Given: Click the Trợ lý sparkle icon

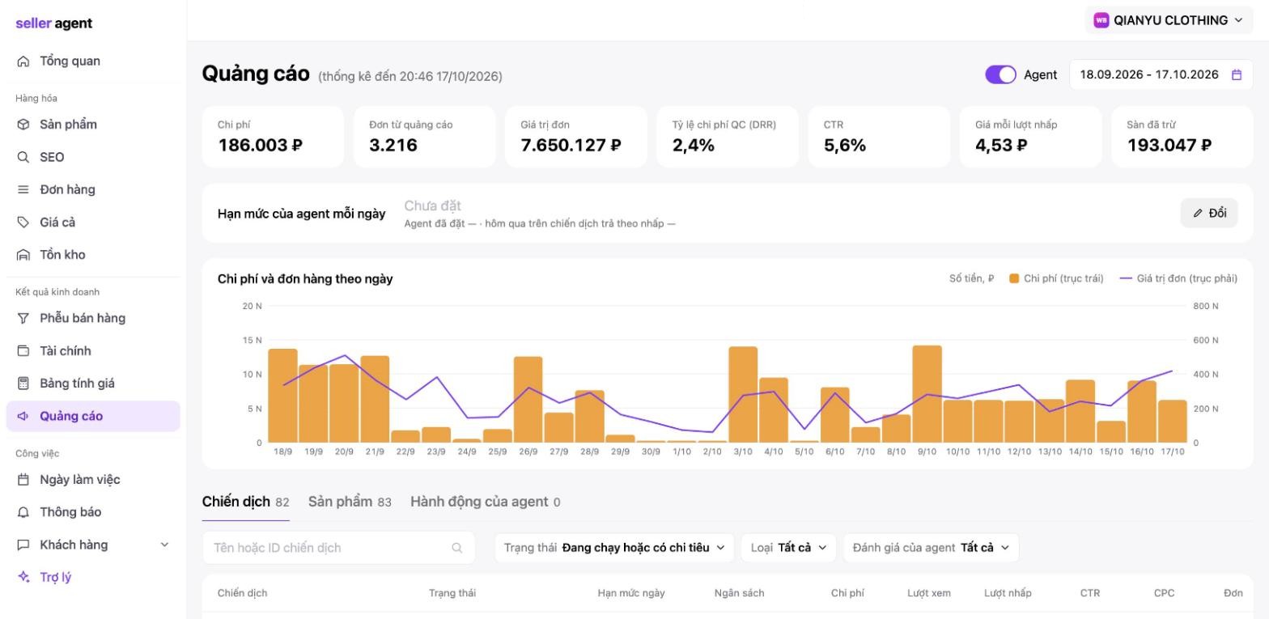Looking at the screenshot, I should pos(23,577).
